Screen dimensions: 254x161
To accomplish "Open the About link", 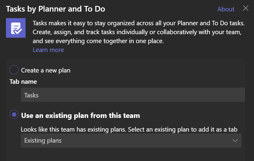I will (x=226, y=9).
